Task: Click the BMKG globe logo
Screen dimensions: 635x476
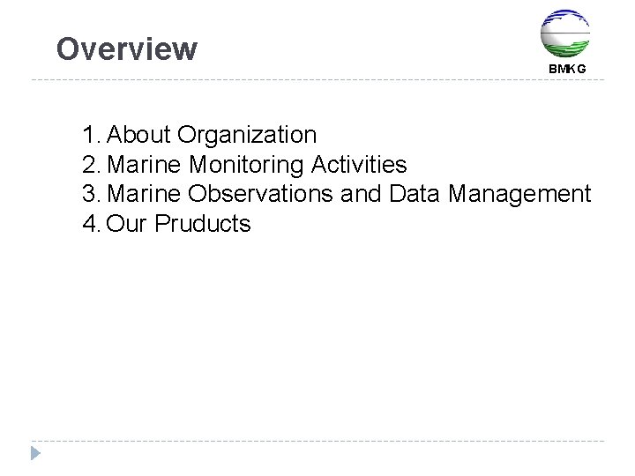Action: 565,33
